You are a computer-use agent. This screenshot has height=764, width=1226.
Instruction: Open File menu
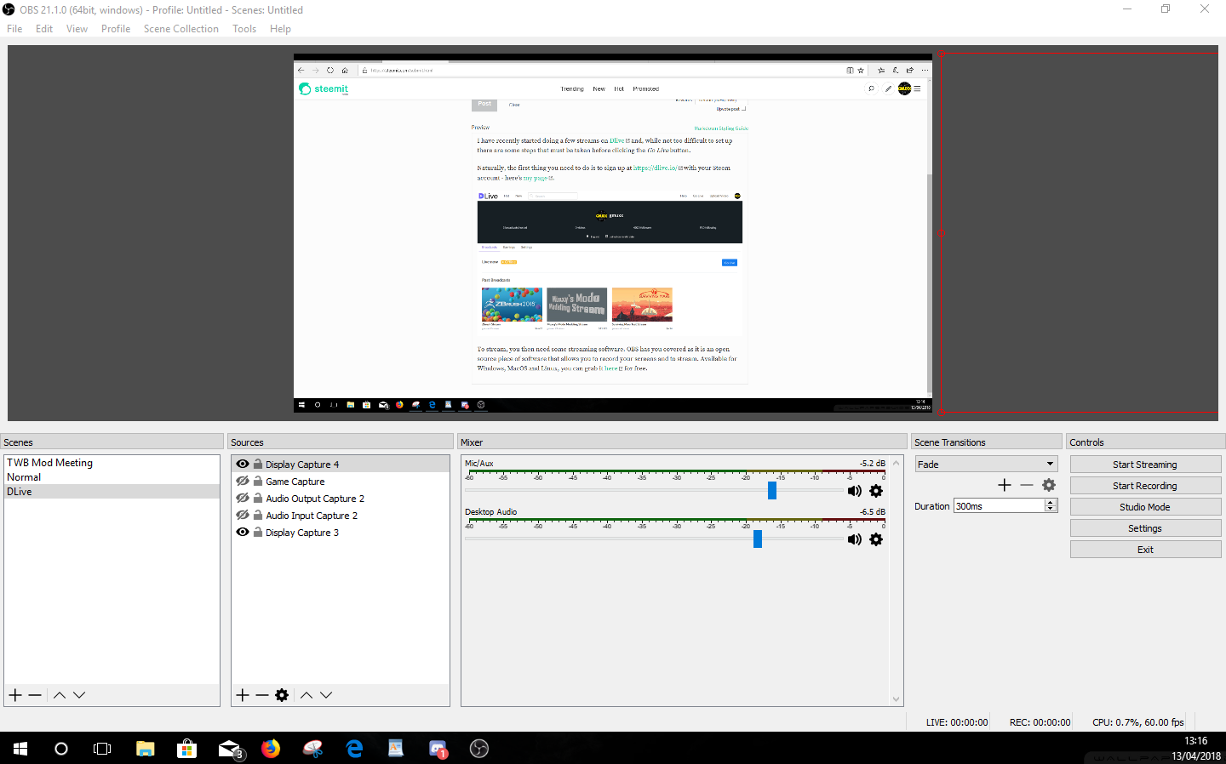14,29
